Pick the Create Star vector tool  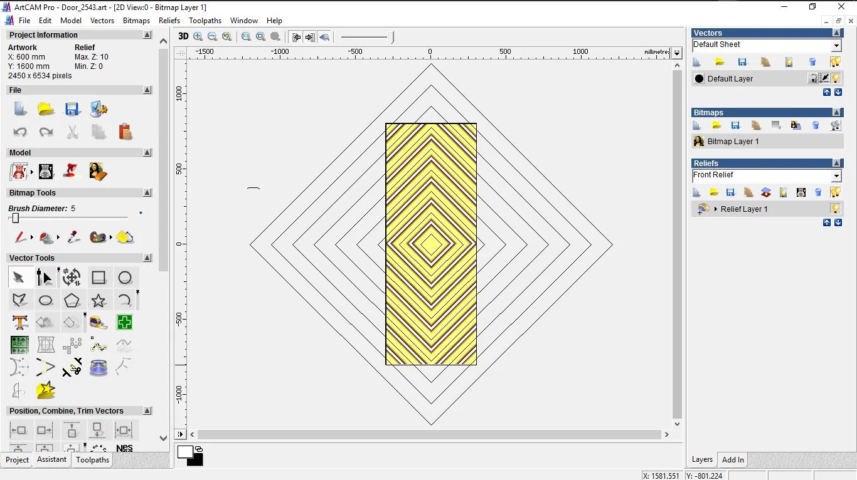(x=98, y=300)
